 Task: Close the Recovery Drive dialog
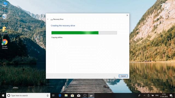point(127,15)
